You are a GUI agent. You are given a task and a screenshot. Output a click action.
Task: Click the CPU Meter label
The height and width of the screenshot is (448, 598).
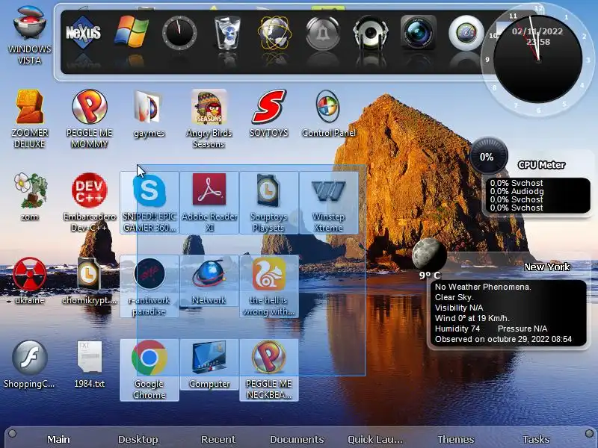coord(541,164)
